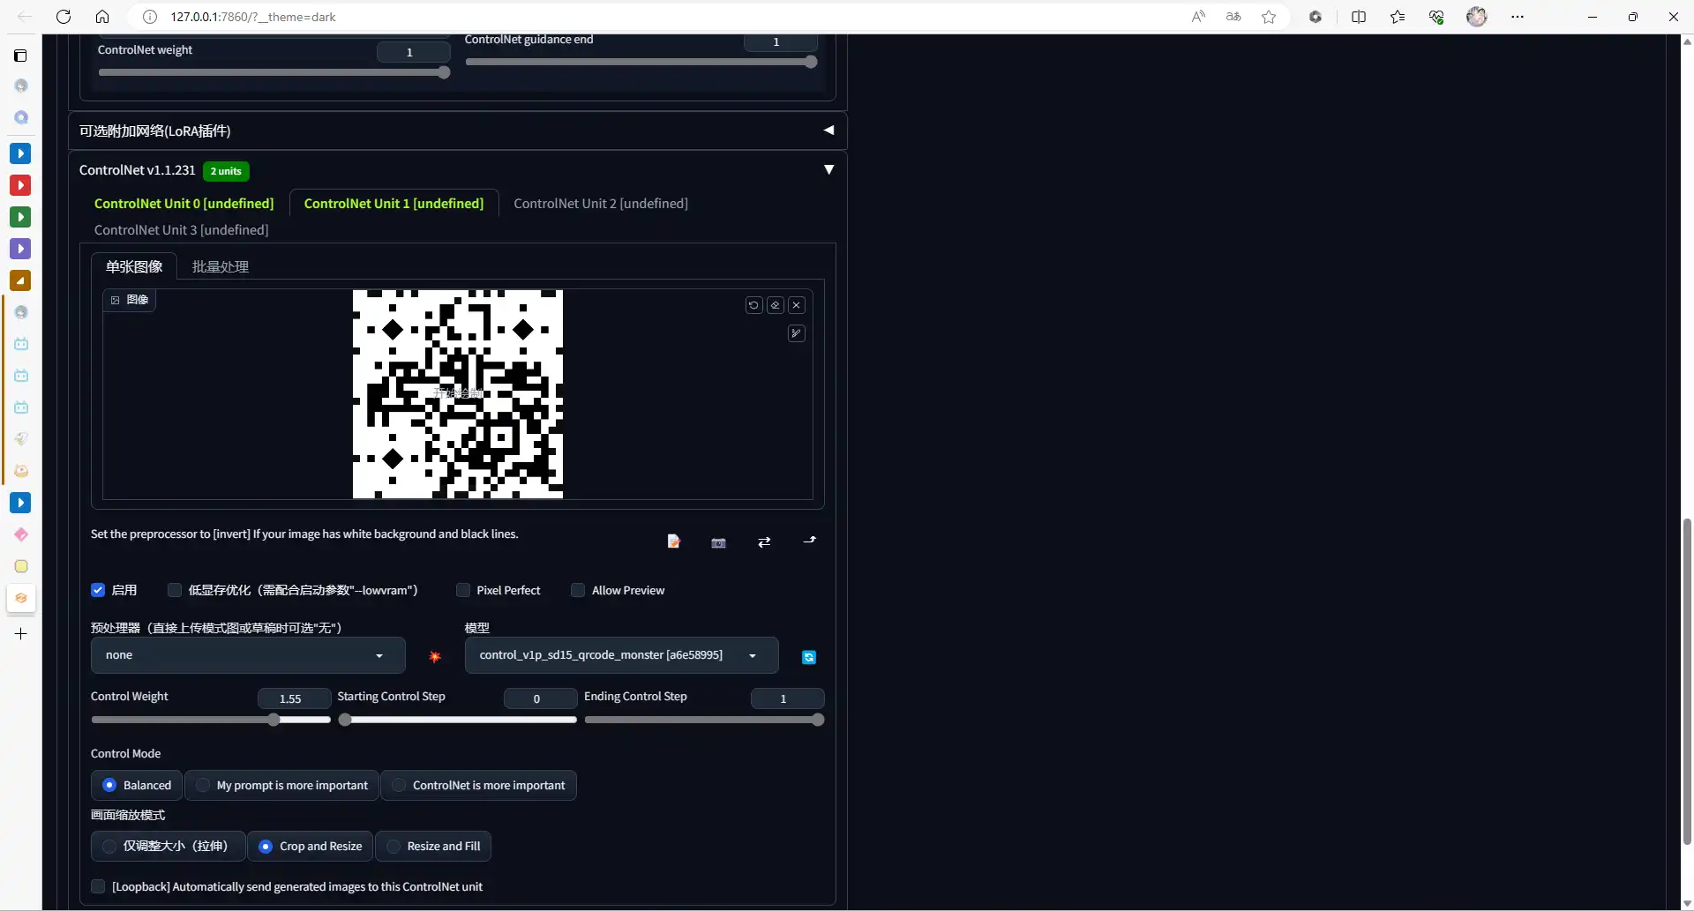Undo edits on the QR code image
Image resolution: width=1694 pixels, height=911 pixels.
(x=753, y=305)
